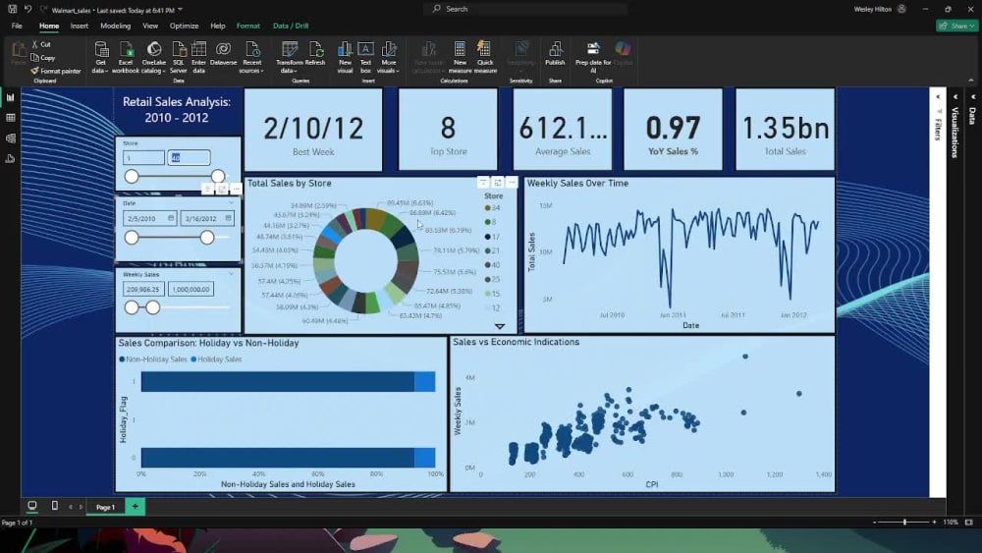Click the Store slicer right handle
This screenshot has width=982, height=553.
click(x=218, y=176)
